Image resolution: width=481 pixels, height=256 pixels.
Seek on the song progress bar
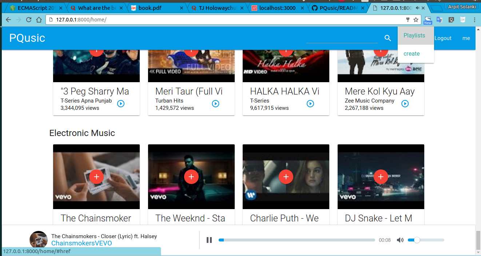tap(297, 240)
